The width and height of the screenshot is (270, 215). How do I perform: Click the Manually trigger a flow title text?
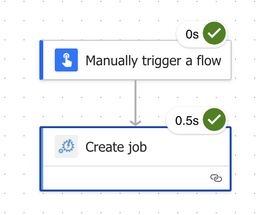153,61
